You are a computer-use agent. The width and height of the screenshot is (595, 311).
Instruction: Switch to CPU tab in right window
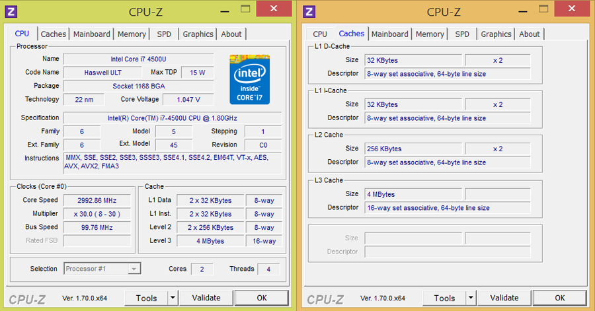pos(320,34)
